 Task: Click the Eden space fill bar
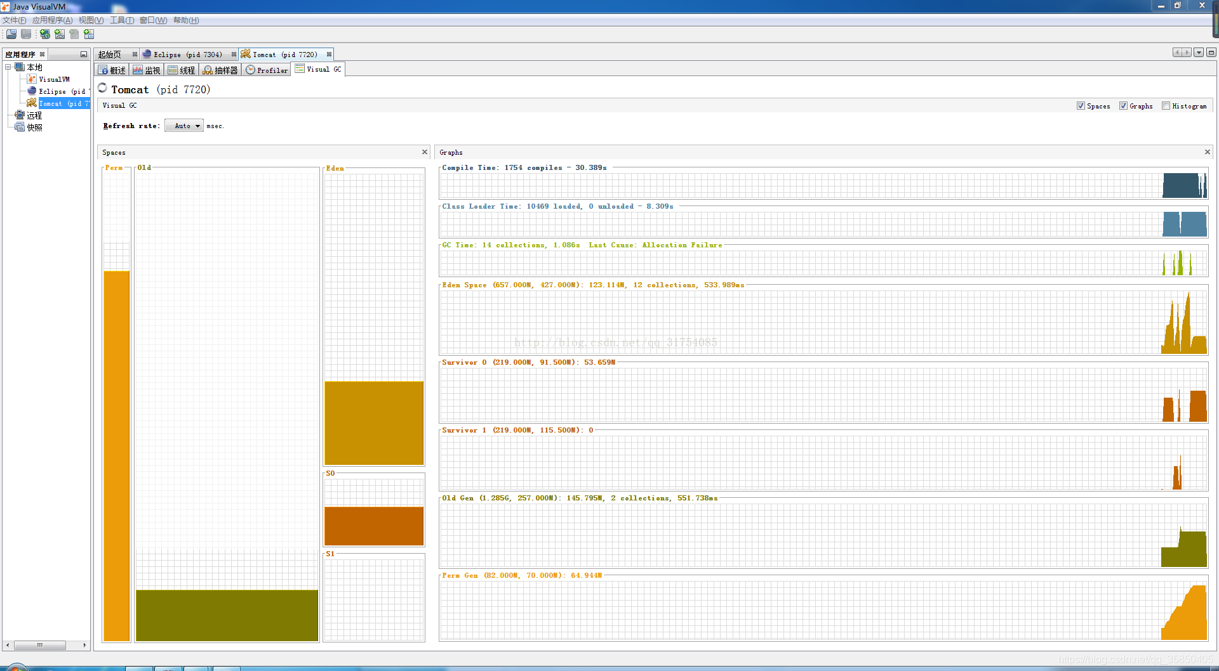(374, 423)
